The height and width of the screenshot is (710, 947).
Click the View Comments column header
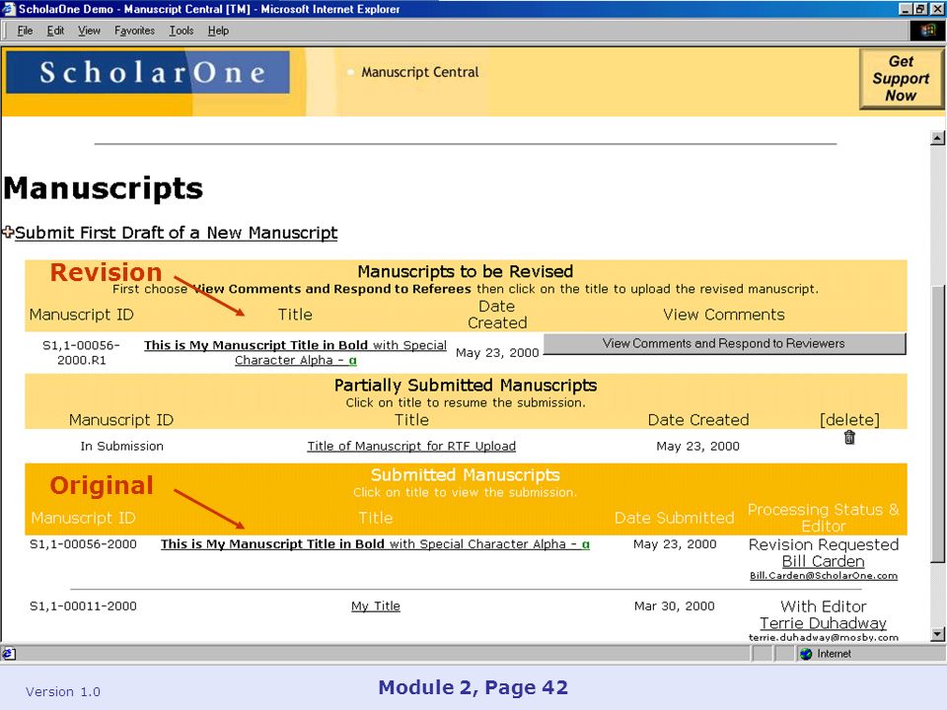pyautogui.click(x=724, y=315)
